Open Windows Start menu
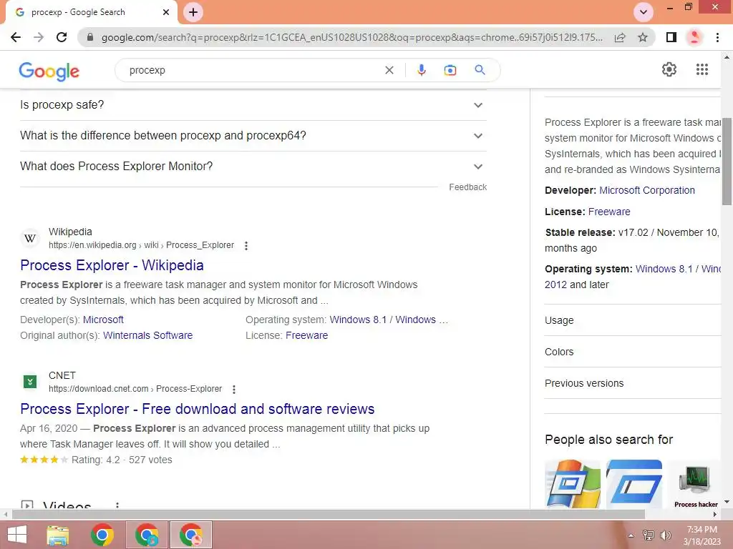The image size is (733, 549). (x=17, y=535)
